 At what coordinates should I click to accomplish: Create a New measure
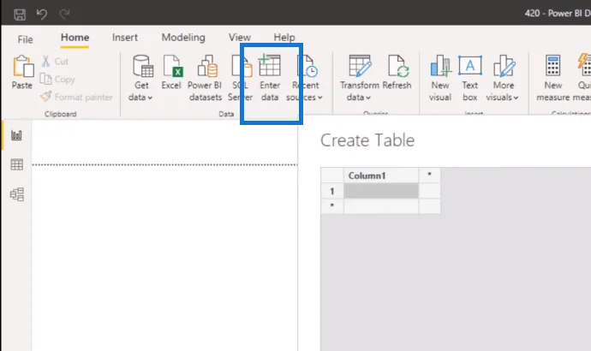[553, 78]
